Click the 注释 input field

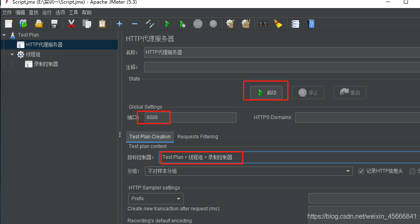coord(282,67)
